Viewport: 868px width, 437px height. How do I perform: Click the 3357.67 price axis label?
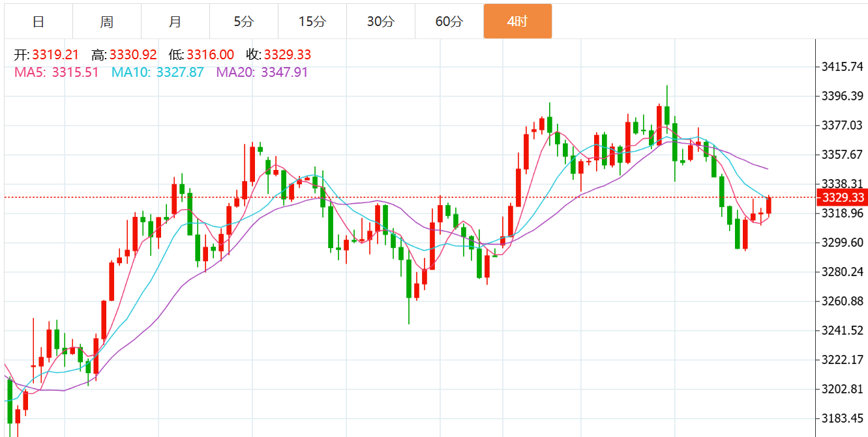pyautogui.click(x=843, y=155)
